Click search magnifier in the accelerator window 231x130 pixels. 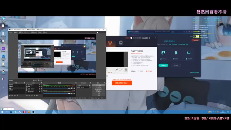coord(172,32)
